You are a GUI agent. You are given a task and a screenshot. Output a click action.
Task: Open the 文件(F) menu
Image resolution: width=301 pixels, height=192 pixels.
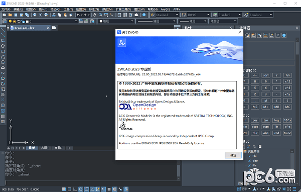point(6,9)
